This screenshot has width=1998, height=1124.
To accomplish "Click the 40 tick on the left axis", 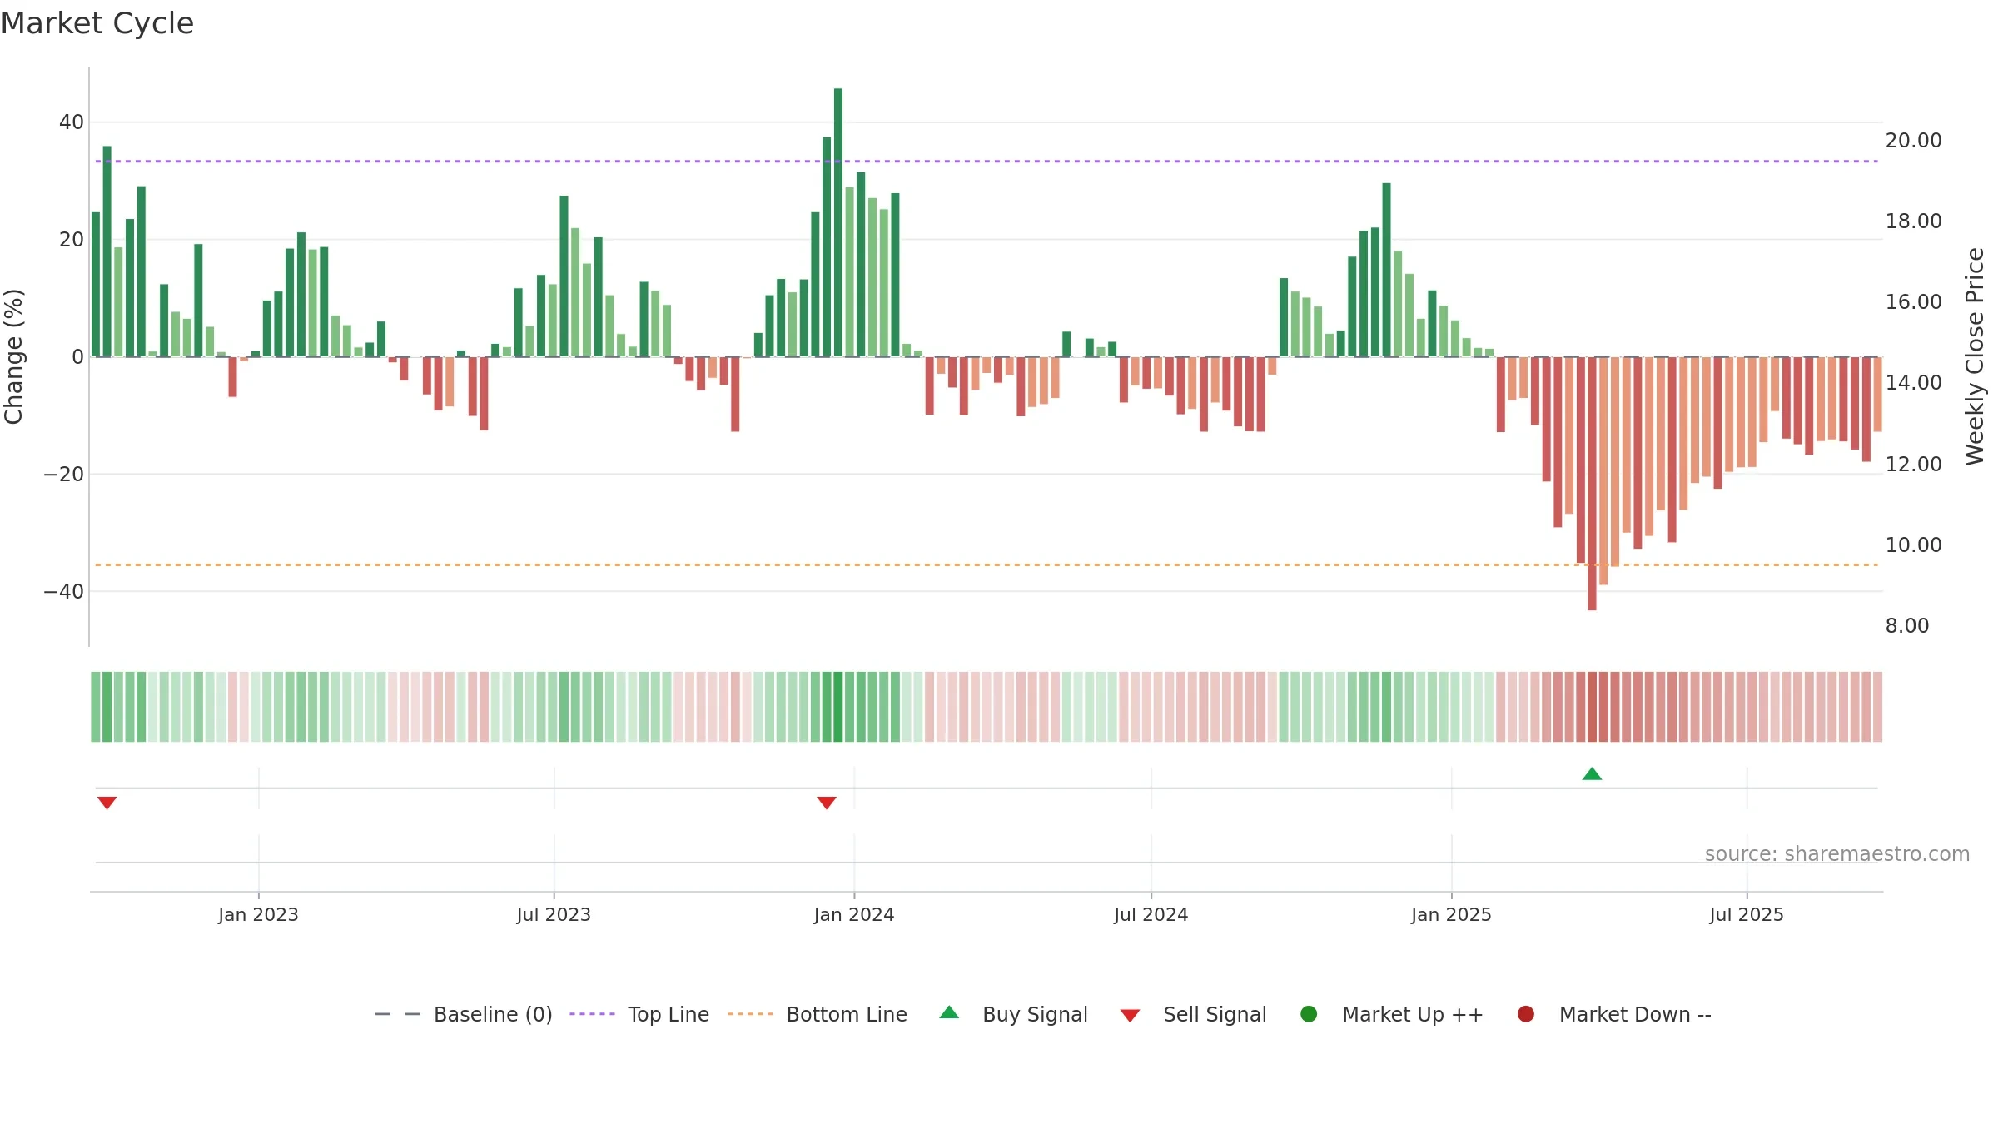I will pyautogui.click(x=72, y=122).
